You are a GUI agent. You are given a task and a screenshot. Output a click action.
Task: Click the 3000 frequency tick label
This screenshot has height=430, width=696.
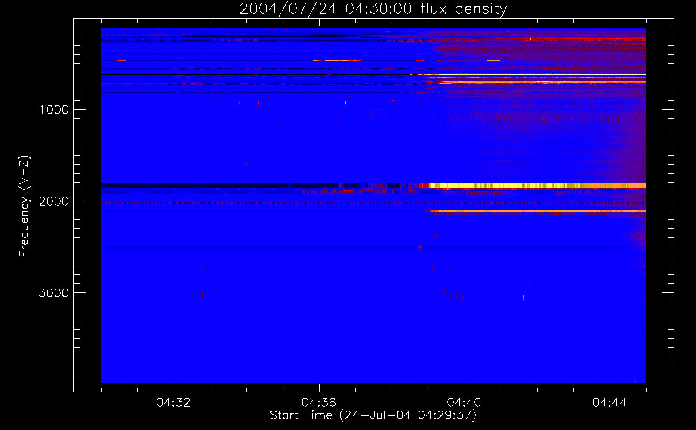click(54, 293)
